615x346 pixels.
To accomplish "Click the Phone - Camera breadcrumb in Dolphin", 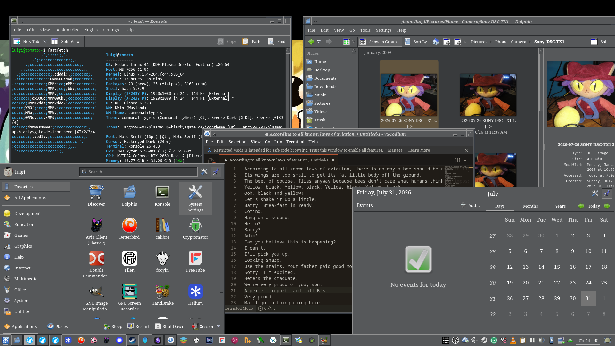I will click(x=510, y=42).
